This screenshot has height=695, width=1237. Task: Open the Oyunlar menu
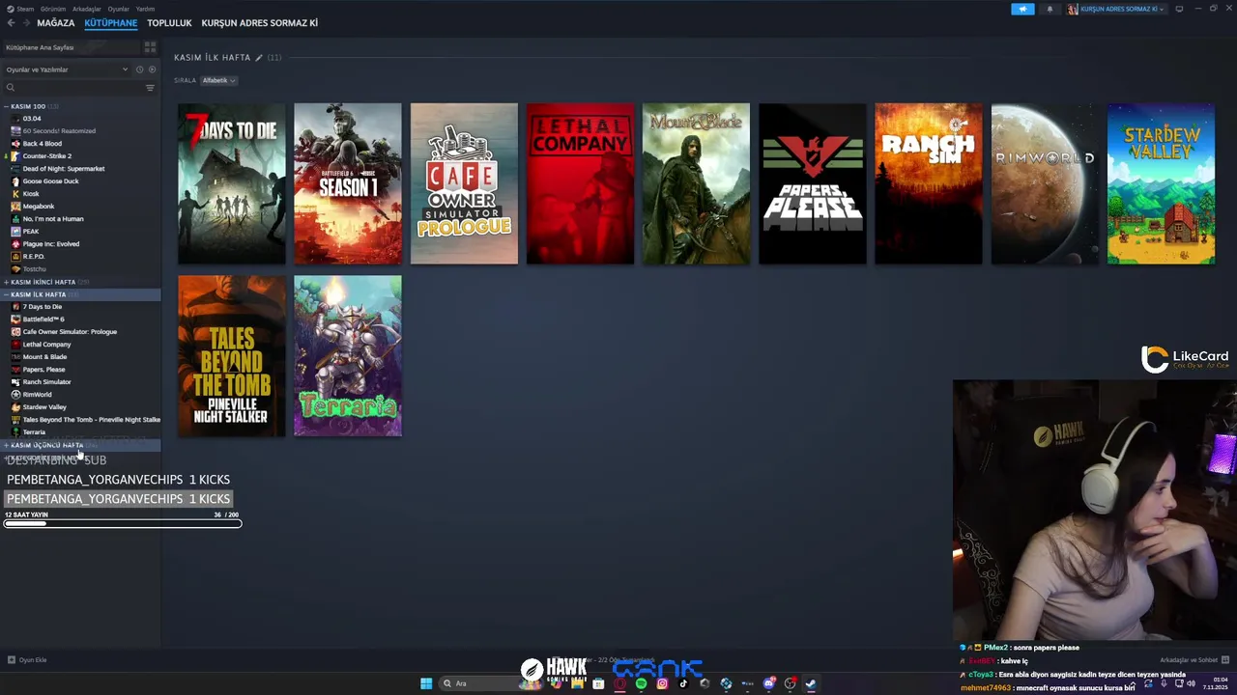118,9
